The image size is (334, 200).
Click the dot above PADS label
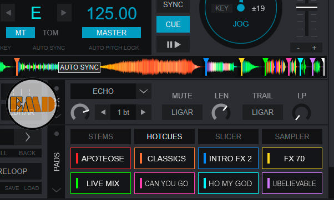(x=57, y=134)
